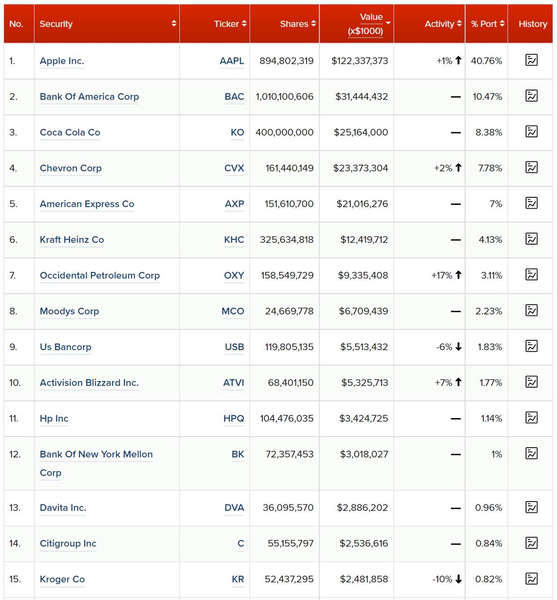Open history chart for Kraft Heinz Co
Viewport: 557px width, 600px height.
coord(531,239)
